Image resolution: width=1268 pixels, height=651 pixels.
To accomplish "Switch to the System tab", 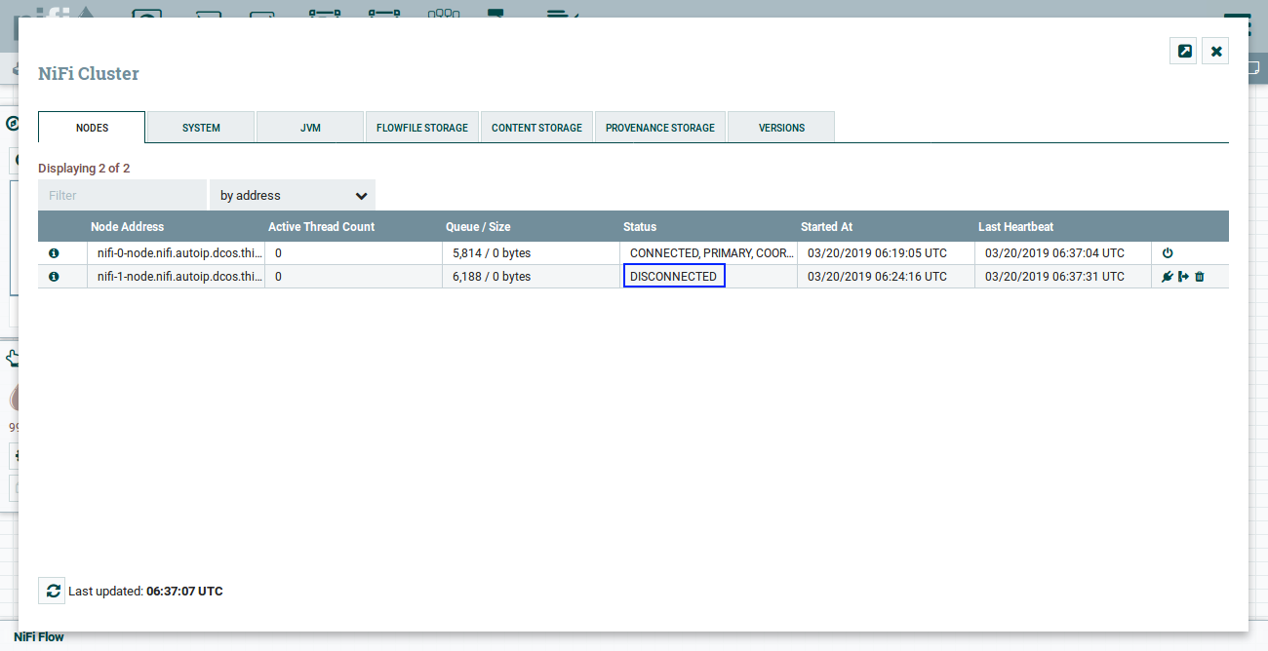I will pos(201,128).
